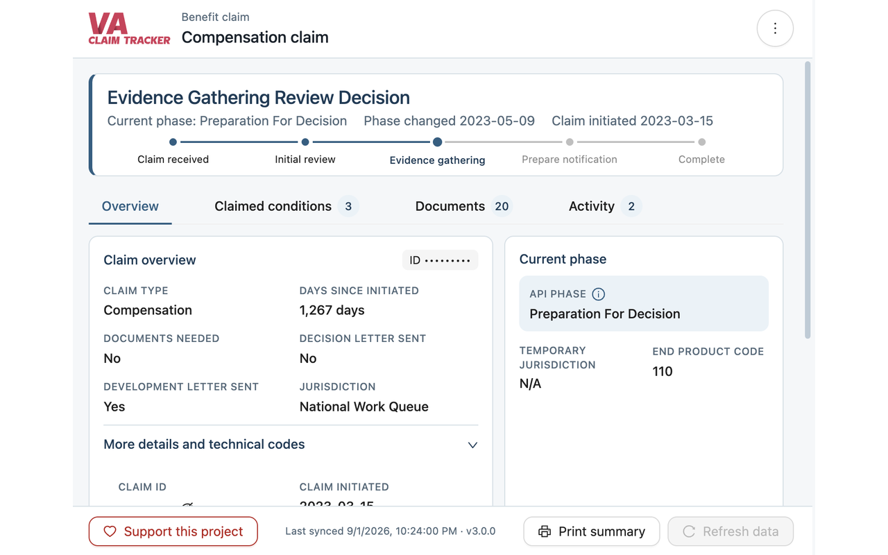Viewport: 888px width, 555px height.
Task: Click the 'Compensation' claim type value
Action: point(148,310)
